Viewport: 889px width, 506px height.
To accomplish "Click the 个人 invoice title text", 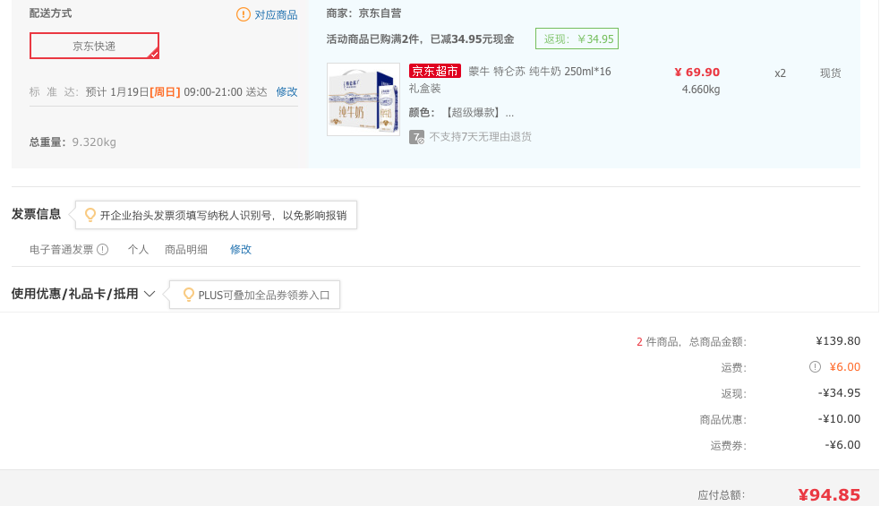I will coord(138,250).
